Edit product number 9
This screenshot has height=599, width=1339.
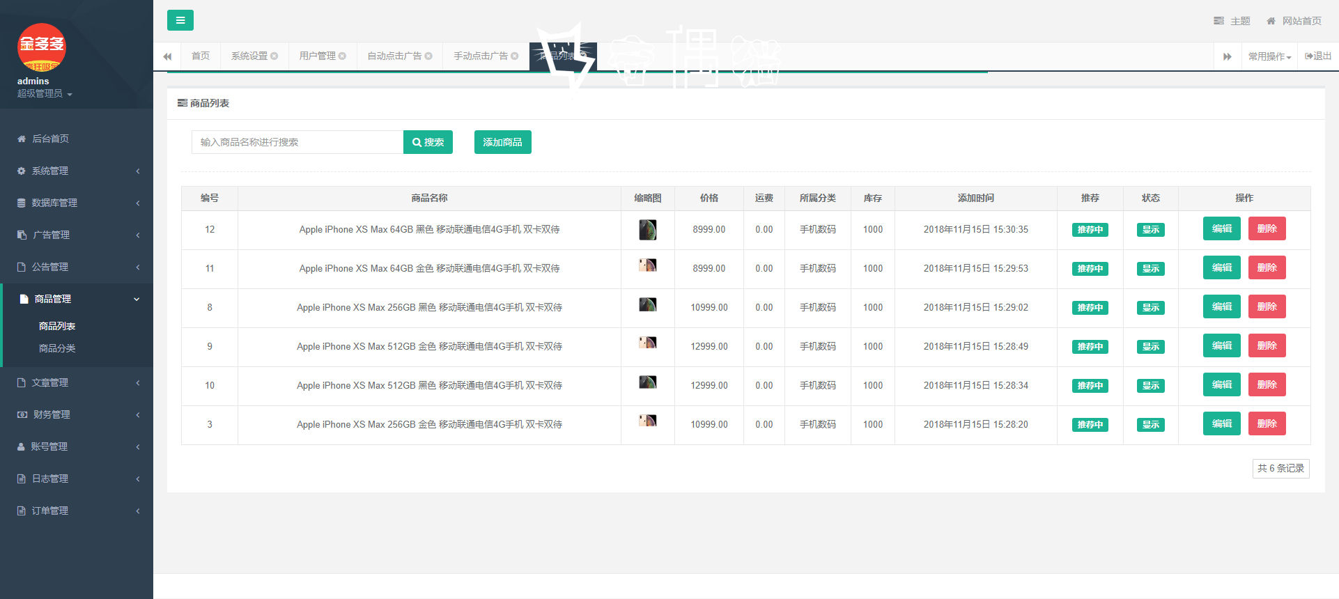point(1222,345)
